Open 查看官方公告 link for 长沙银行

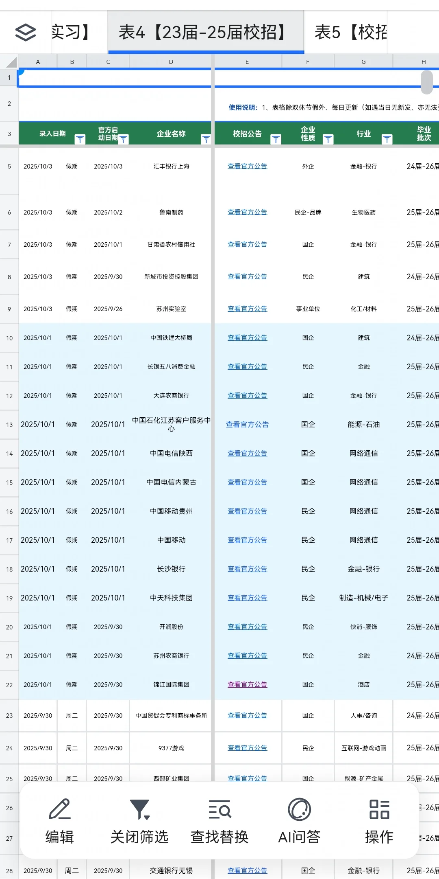[247, 569]
